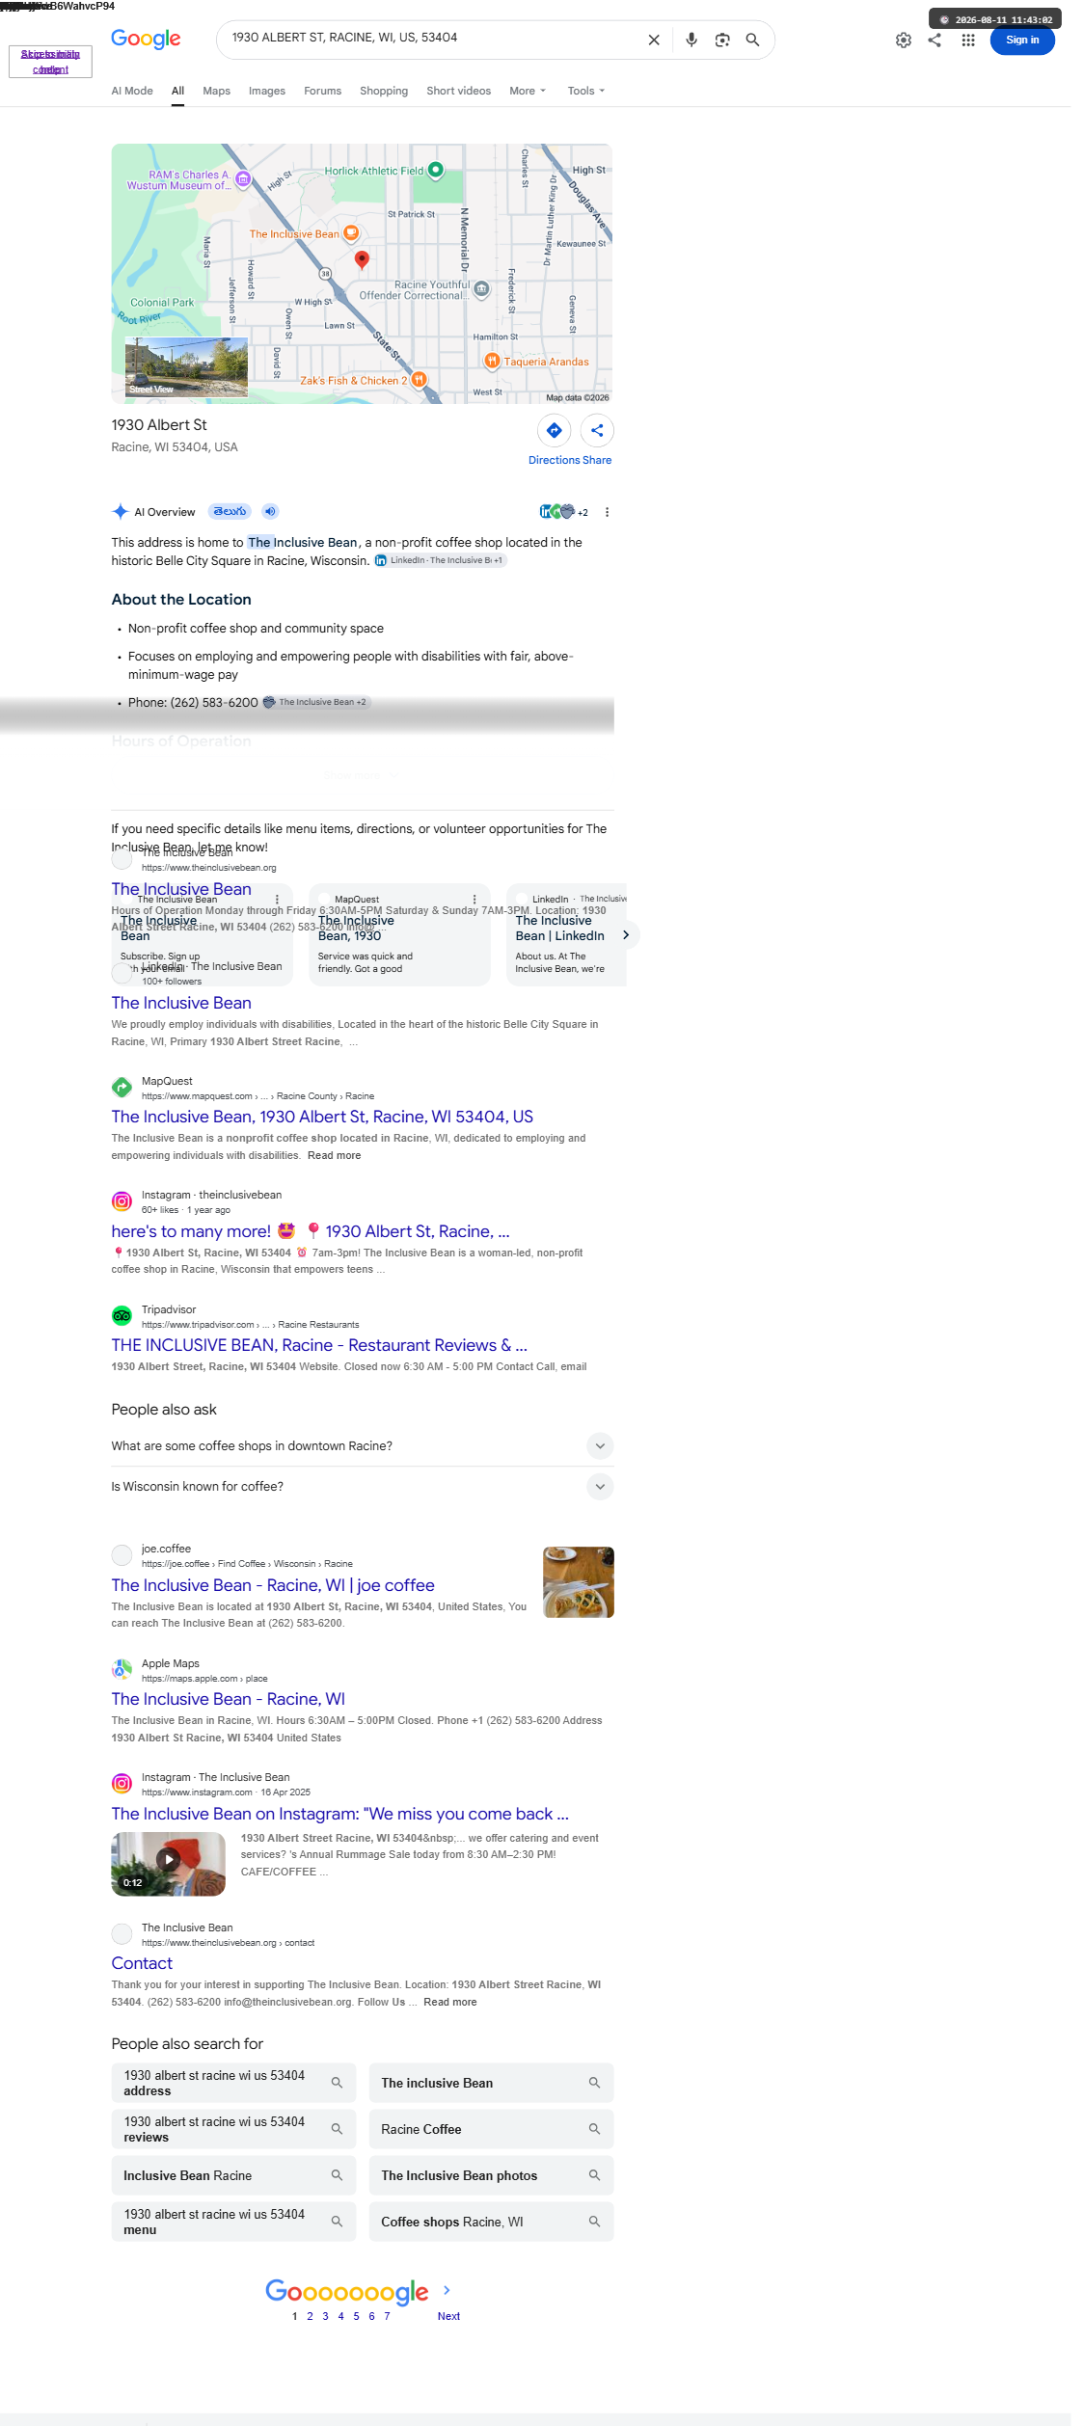1084x2426 pixels.
Task: Click the Google logo
Action: (146, 39)
